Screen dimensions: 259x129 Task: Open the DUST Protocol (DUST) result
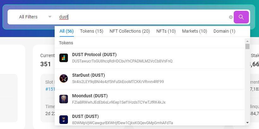tap(94, 55)
